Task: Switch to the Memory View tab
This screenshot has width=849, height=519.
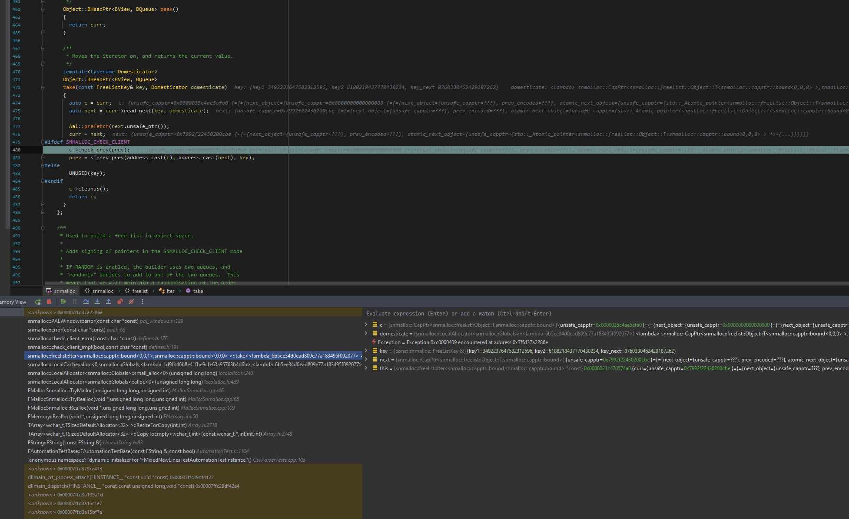Action: point(13,302)
